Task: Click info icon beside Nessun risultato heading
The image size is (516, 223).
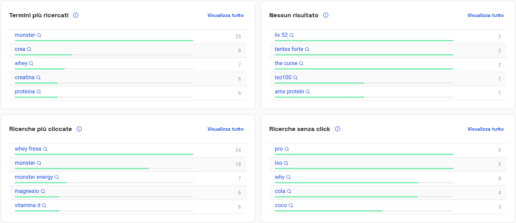Action: 326,15
